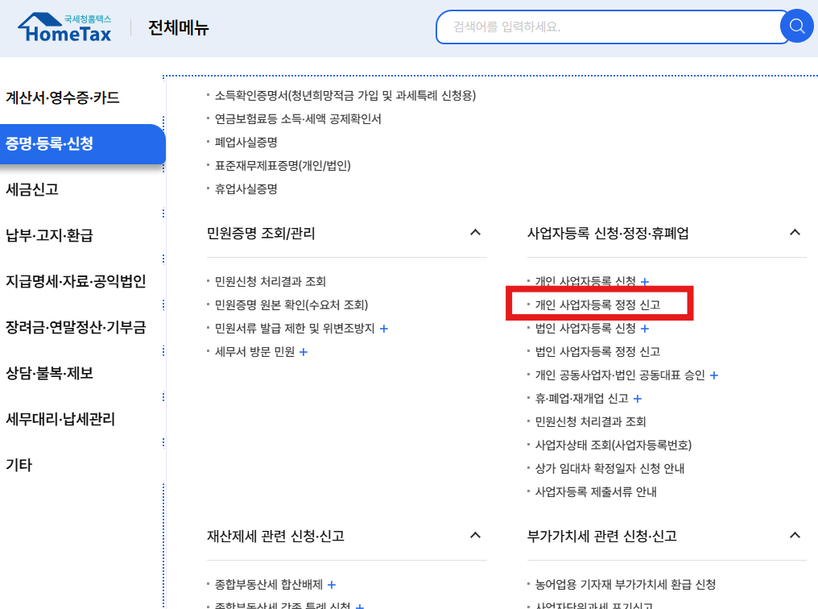Select 세금신고 in the sidebar
The image size is (818, 609).
tap(32, 189)
